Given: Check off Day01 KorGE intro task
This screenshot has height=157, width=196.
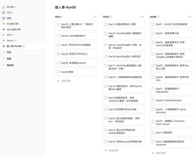Looking at the screenshot, I should (x=153, y=24).
